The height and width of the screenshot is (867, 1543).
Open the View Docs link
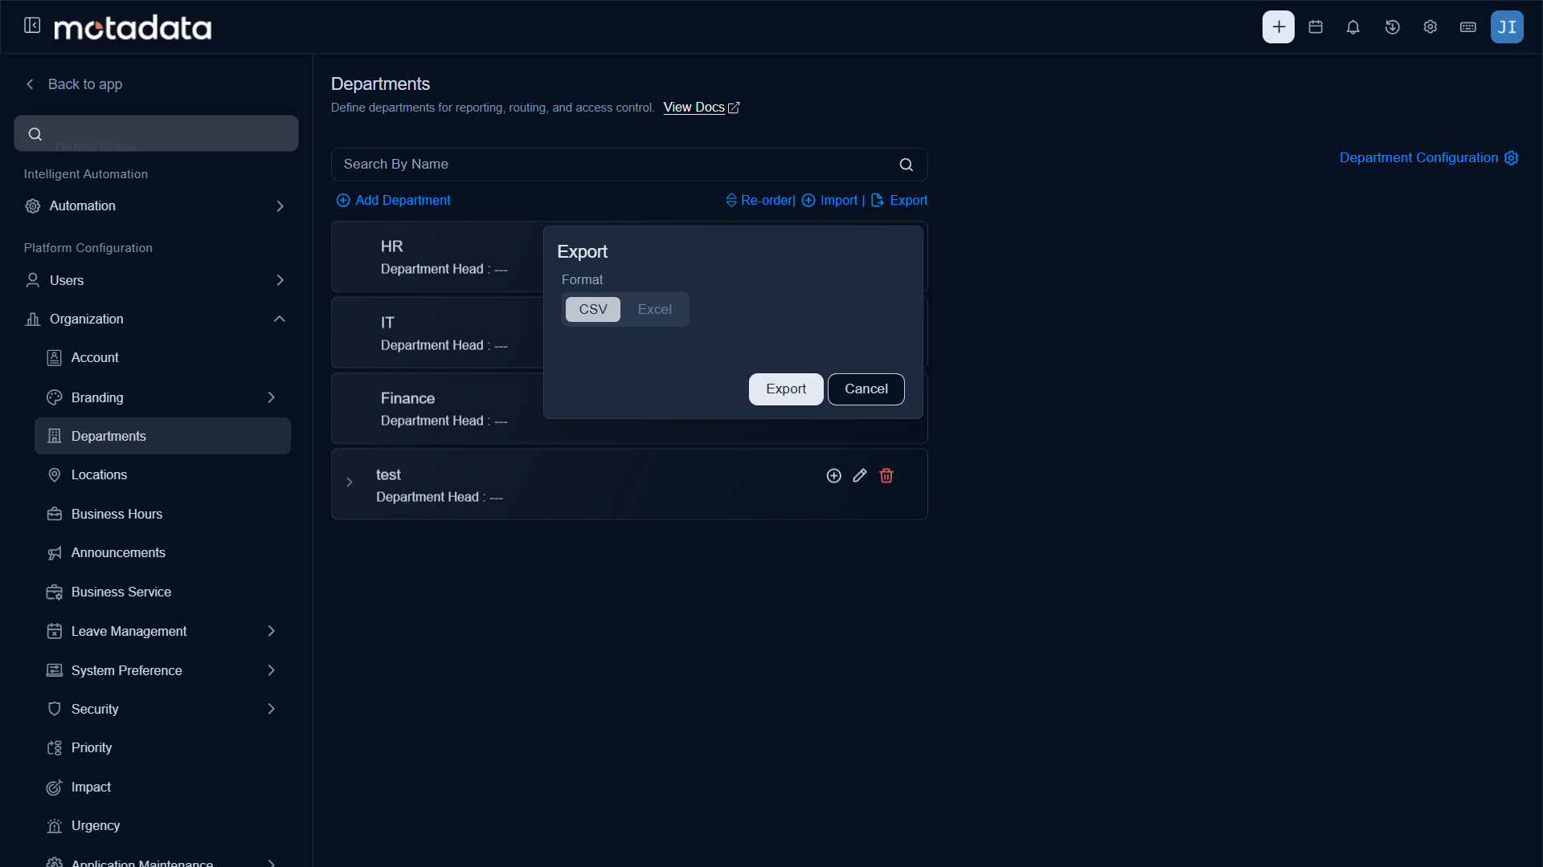(702, 108)
